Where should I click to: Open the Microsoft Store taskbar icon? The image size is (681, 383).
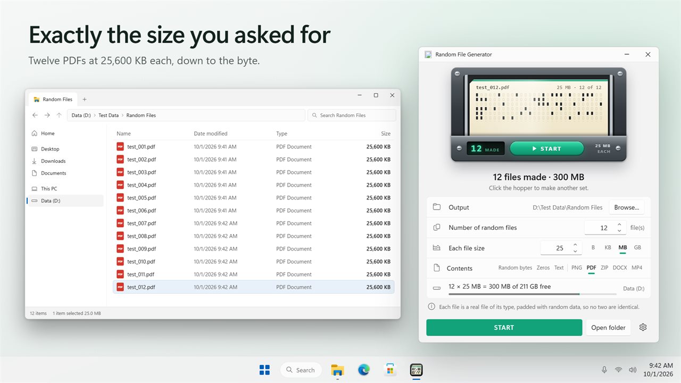pyautogui.click(x=390, y=370)
